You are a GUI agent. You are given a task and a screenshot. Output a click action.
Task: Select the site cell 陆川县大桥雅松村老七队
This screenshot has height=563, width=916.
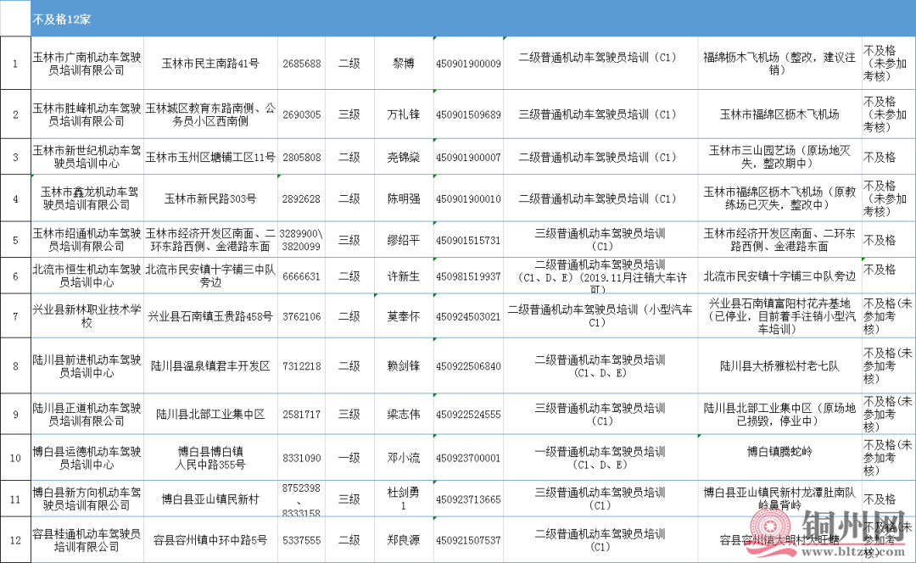[x=779, y=366]
